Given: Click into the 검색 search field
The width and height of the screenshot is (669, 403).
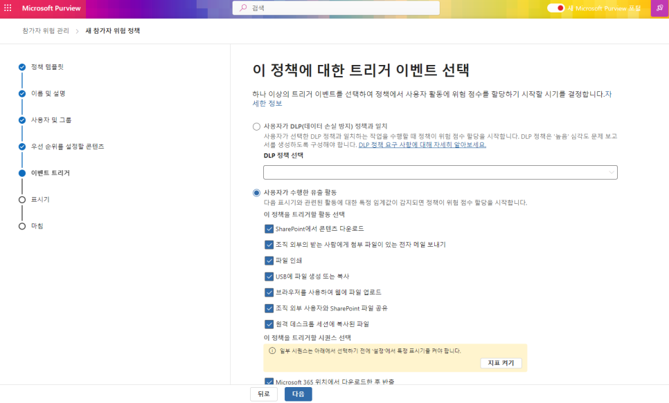Looking at the screenshot, I should coord(336,8).
